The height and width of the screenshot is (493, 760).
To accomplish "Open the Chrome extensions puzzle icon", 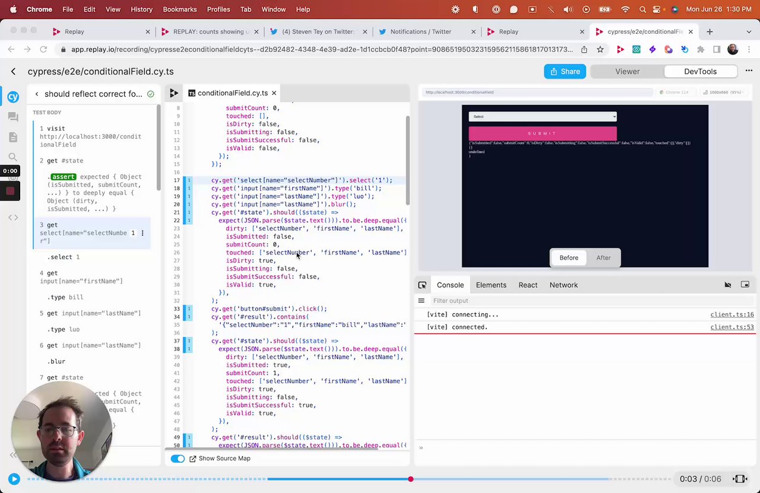I will (701, 50).
